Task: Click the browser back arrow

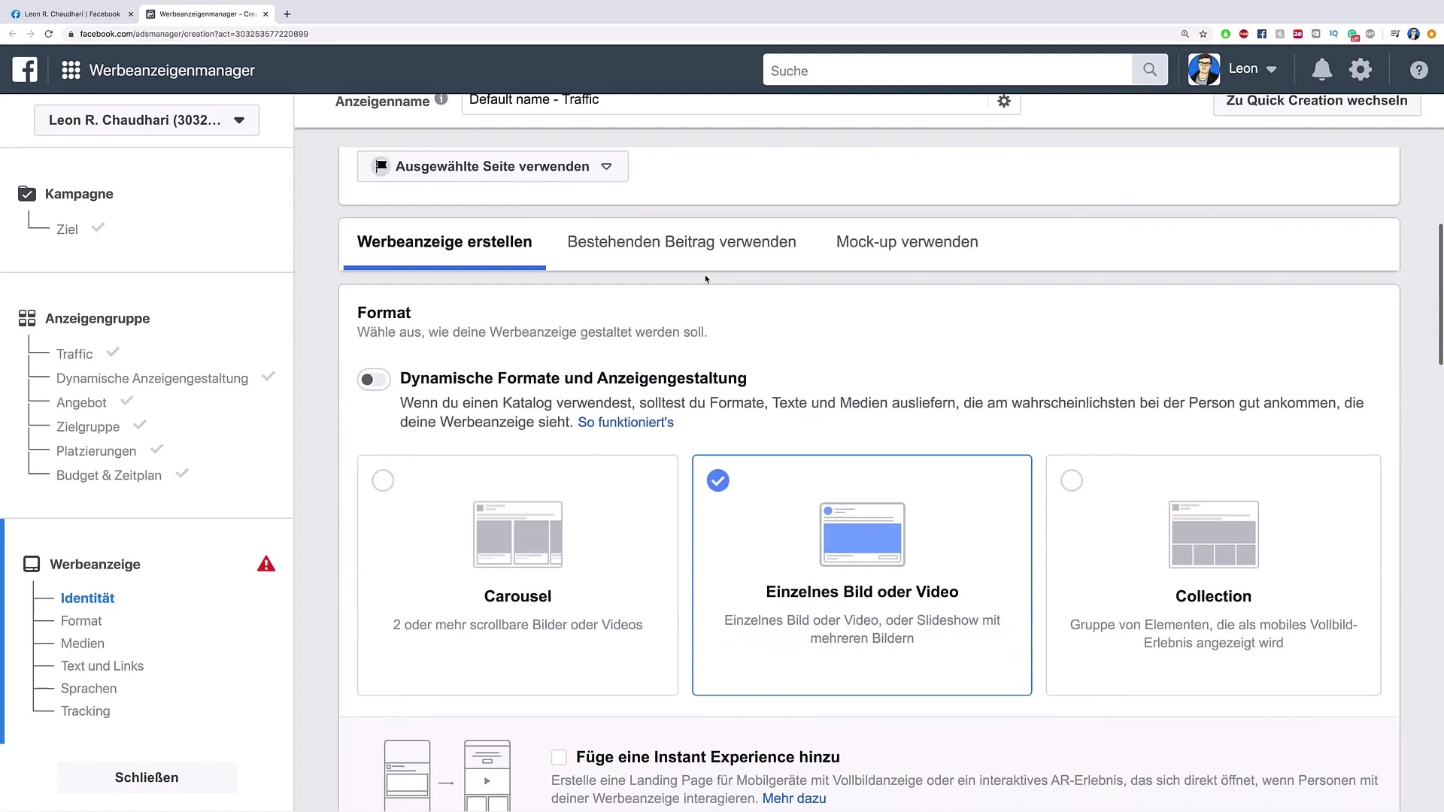Action: coord(12,34)
